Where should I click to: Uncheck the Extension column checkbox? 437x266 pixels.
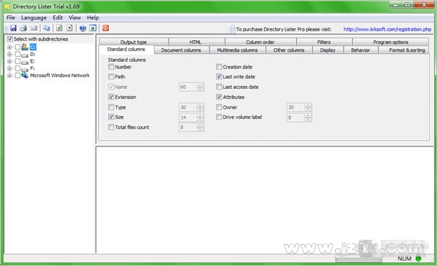pyautogui.click(x=111, y=97)
